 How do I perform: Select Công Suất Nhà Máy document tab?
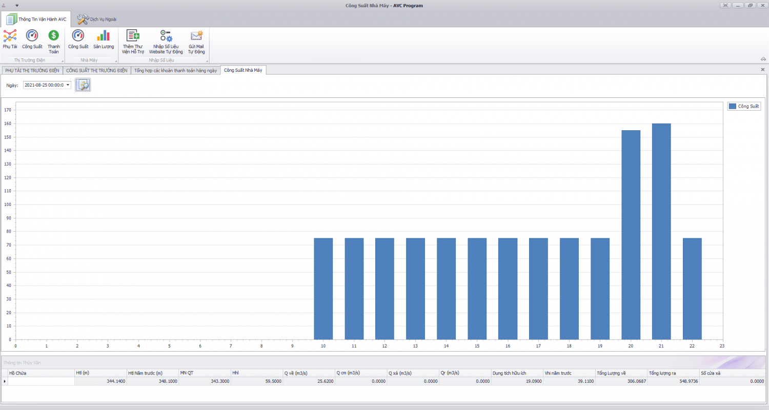pos(243,70)
